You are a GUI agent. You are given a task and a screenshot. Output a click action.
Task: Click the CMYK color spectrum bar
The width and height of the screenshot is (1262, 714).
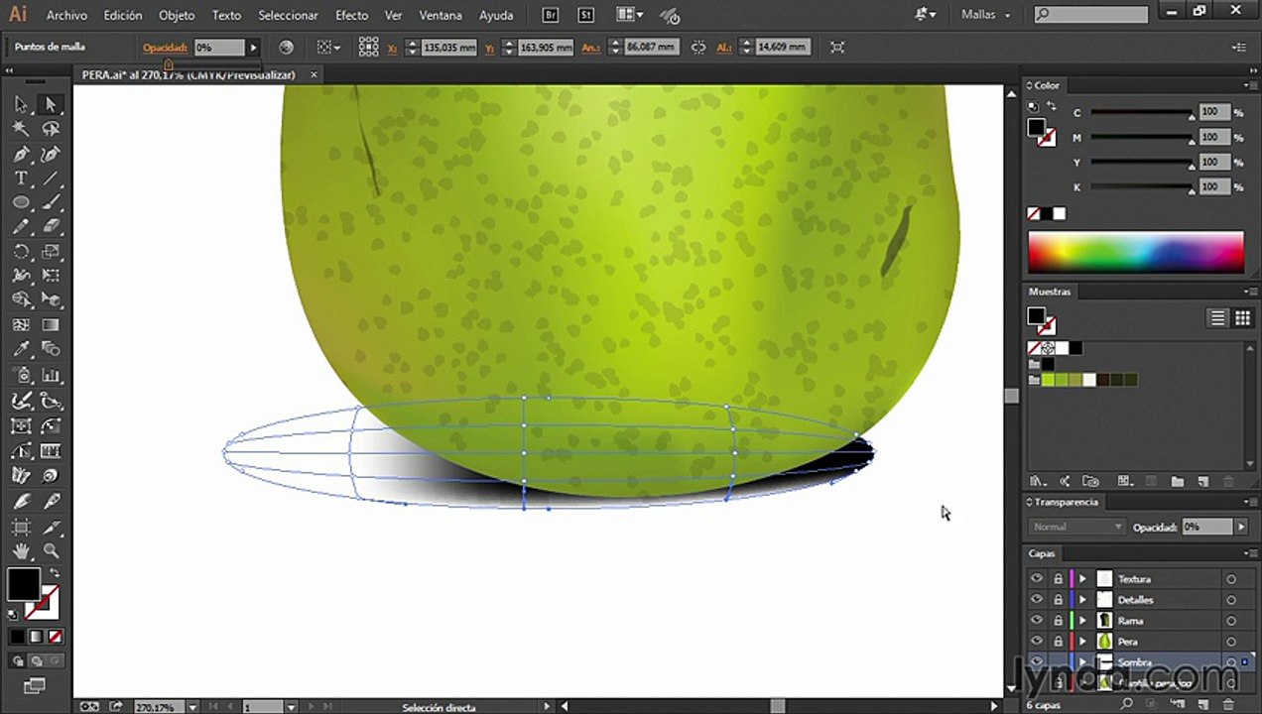1135,253
